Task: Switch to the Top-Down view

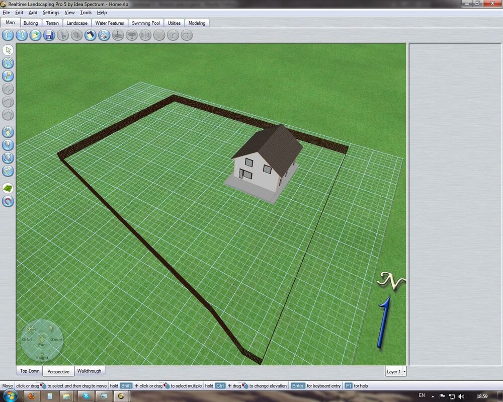Action: pos(30,371)
